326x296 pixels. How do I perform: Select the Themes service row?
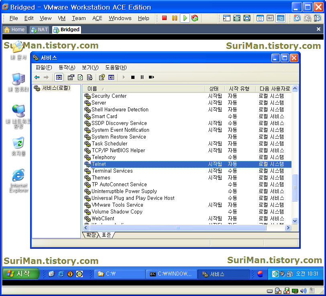(x=187, y=178)
